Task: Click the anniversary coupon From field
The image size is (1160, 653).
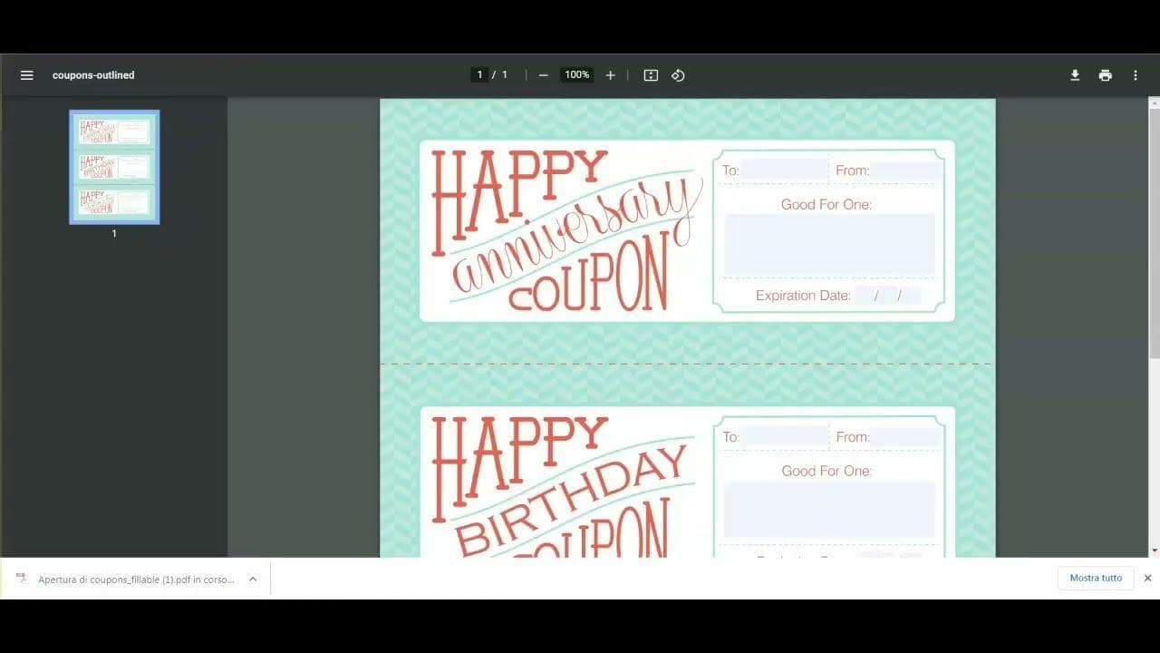Action: pos(905,171)
